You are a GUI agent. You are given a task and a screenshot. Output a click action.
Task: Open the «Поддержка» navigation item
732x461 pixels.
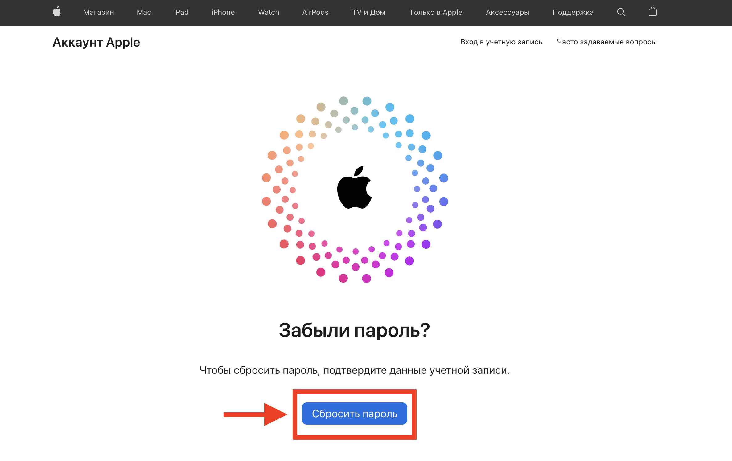pos(573,12)
